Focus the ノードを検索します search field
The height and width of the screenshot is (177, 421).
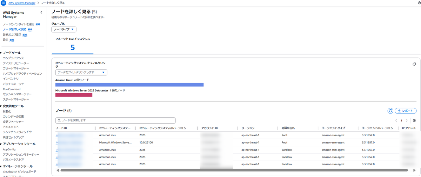coord(115,120)
